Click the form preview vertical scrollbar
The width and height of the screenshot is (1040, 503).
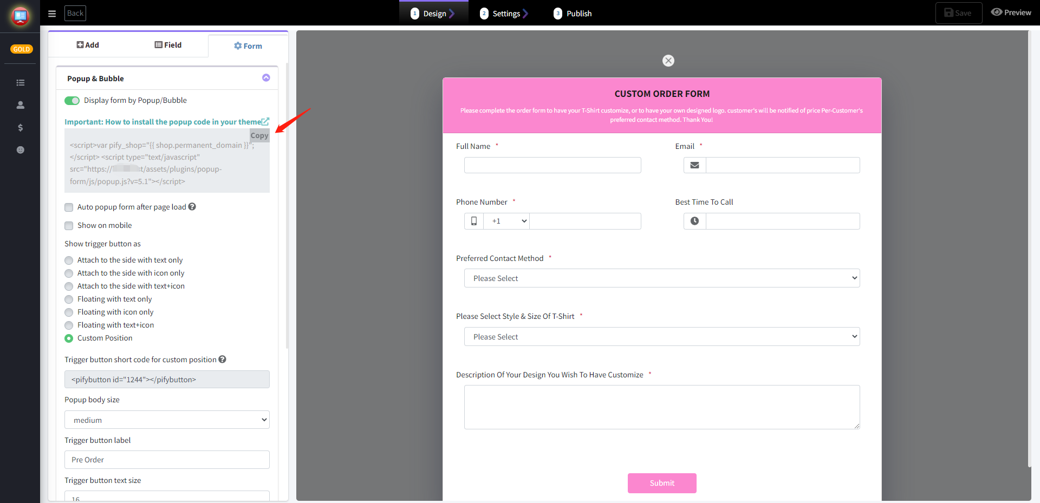1030,249
